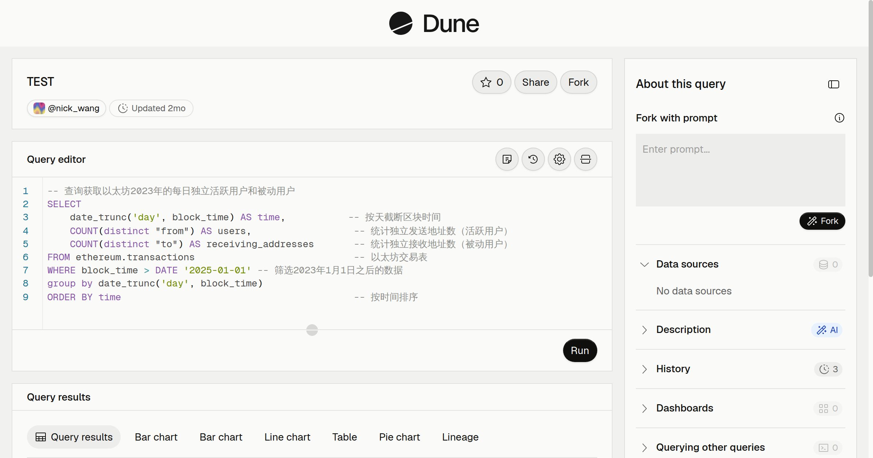
Task: Expand the Description section
Action: tap(644, 330)
